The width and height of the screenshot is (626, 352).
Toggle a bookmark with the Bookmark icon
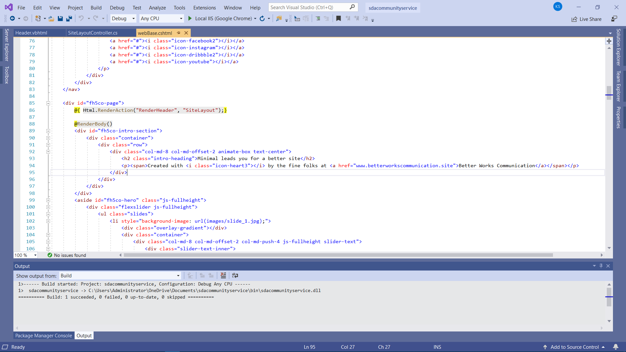[338, 19]
